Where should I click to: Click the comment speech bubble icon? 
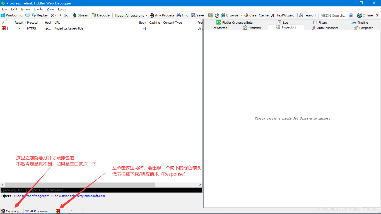click(28, 15)
